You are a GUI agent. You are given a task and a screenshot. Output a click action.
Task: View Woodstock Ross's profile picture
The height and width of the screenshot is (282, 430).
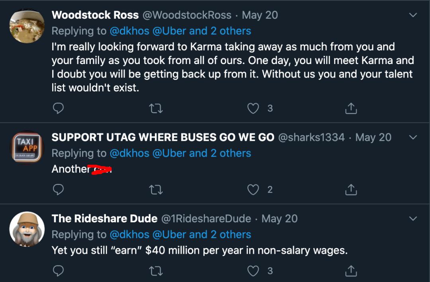pyautogui.click(x=27, y=25)
